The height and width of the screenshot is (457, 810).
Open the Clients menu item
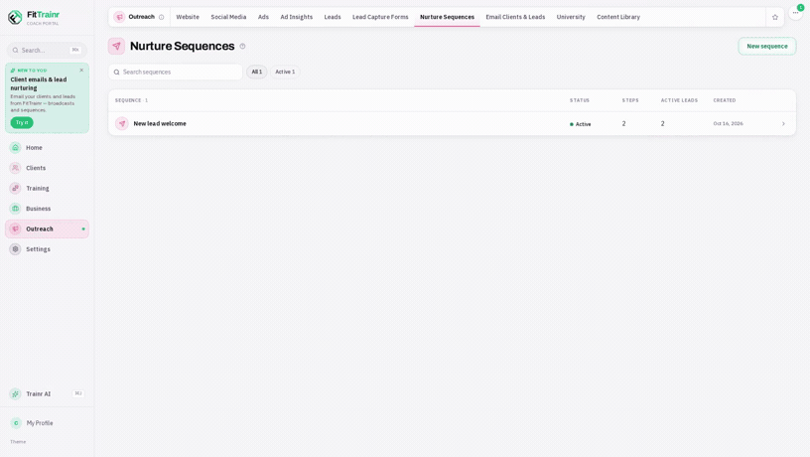point(47,168)
